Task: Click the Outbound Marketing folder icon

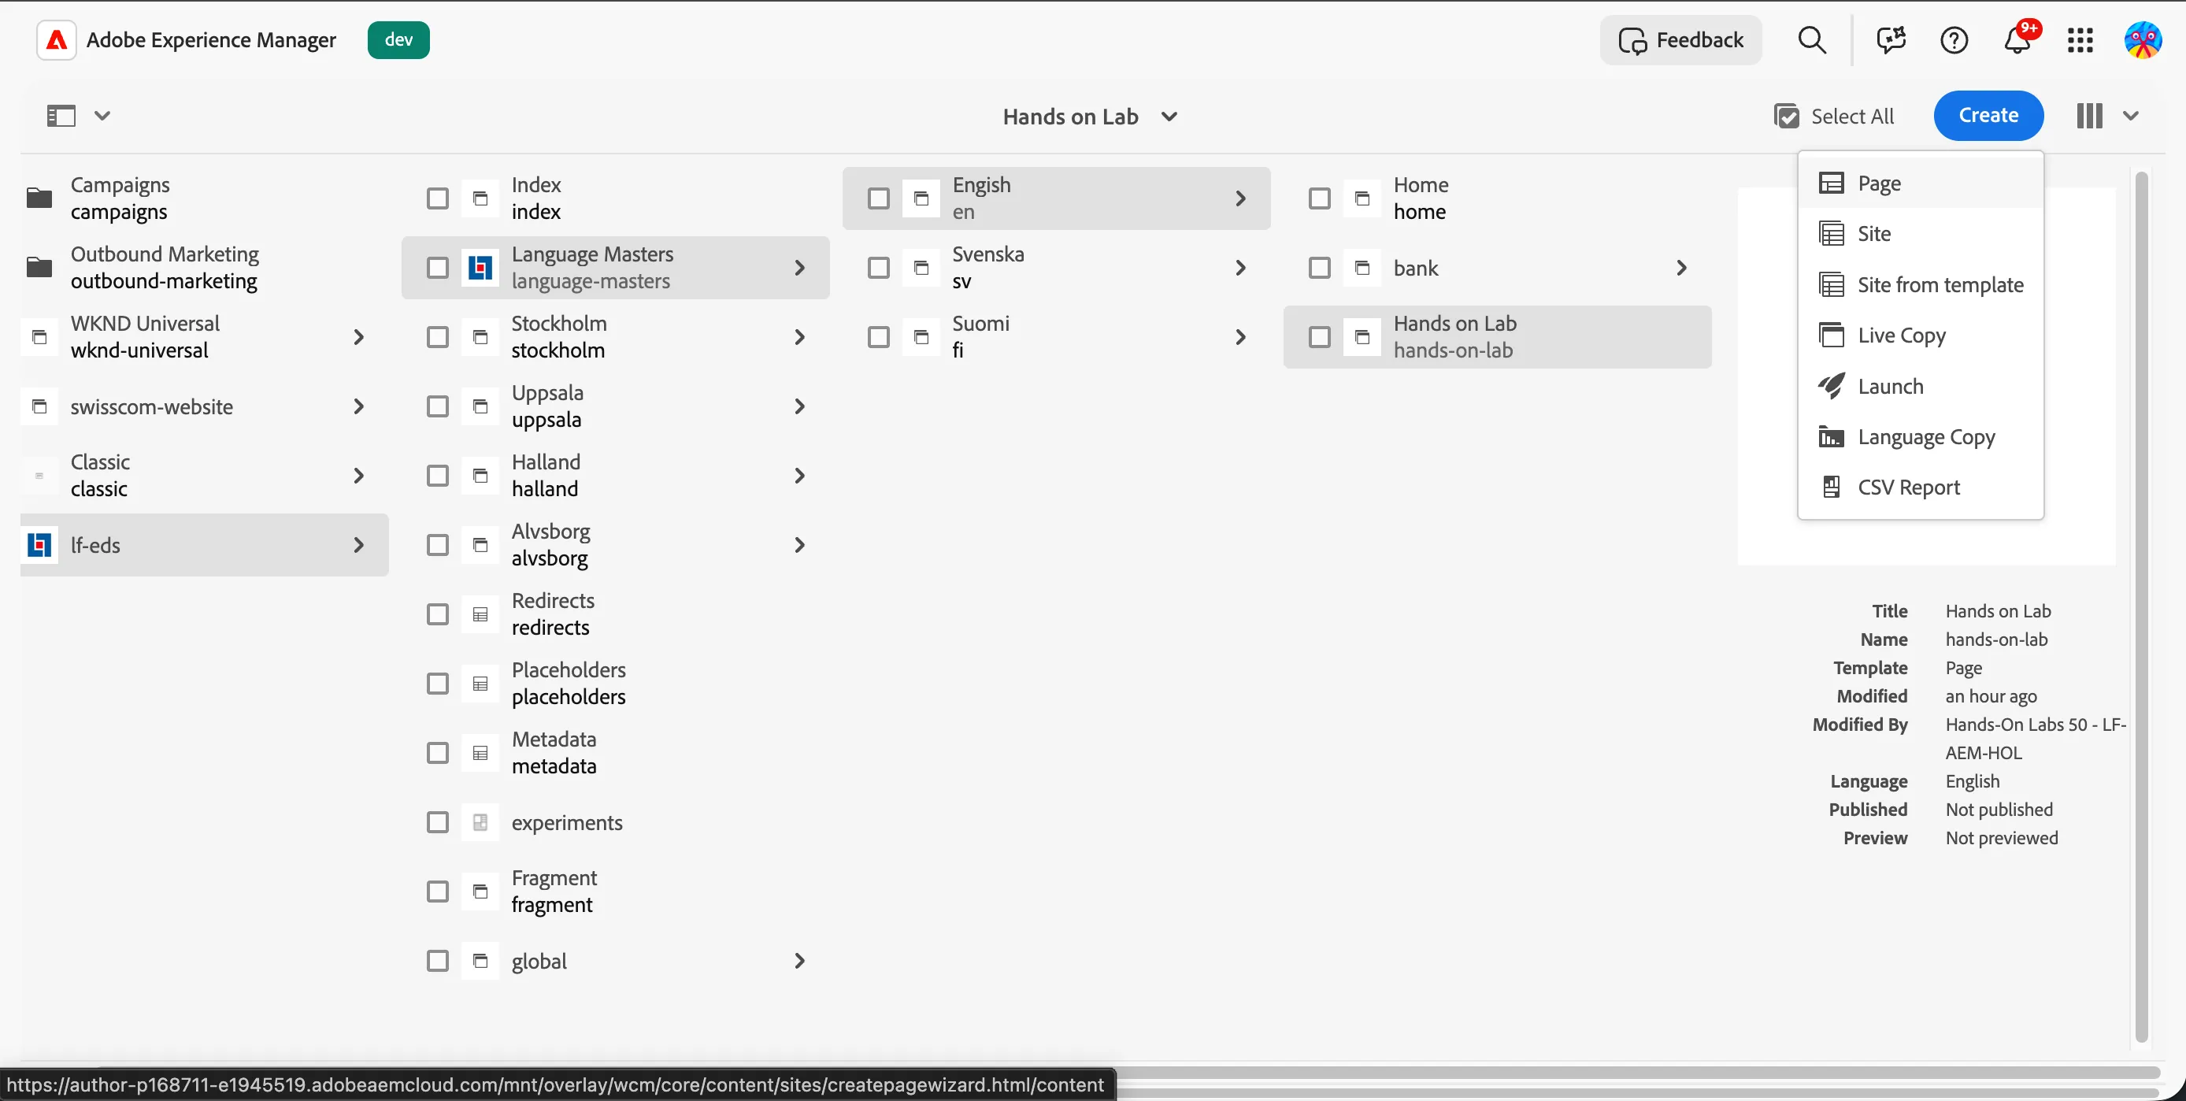Action: (39, 268)
